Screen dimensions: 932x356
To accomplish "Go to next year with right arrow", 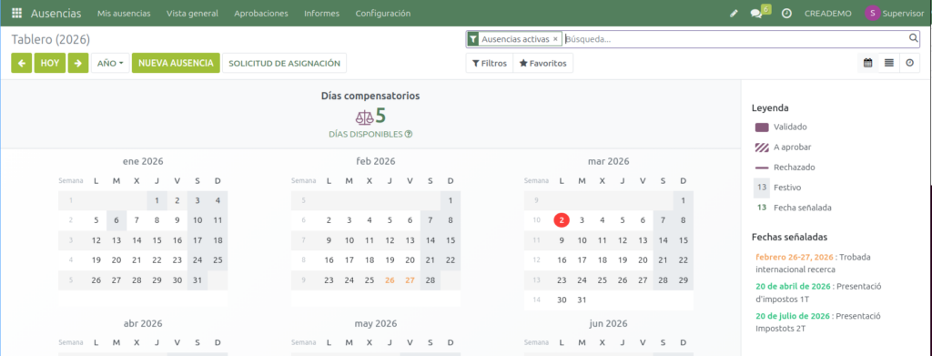I will click(78, 63).
